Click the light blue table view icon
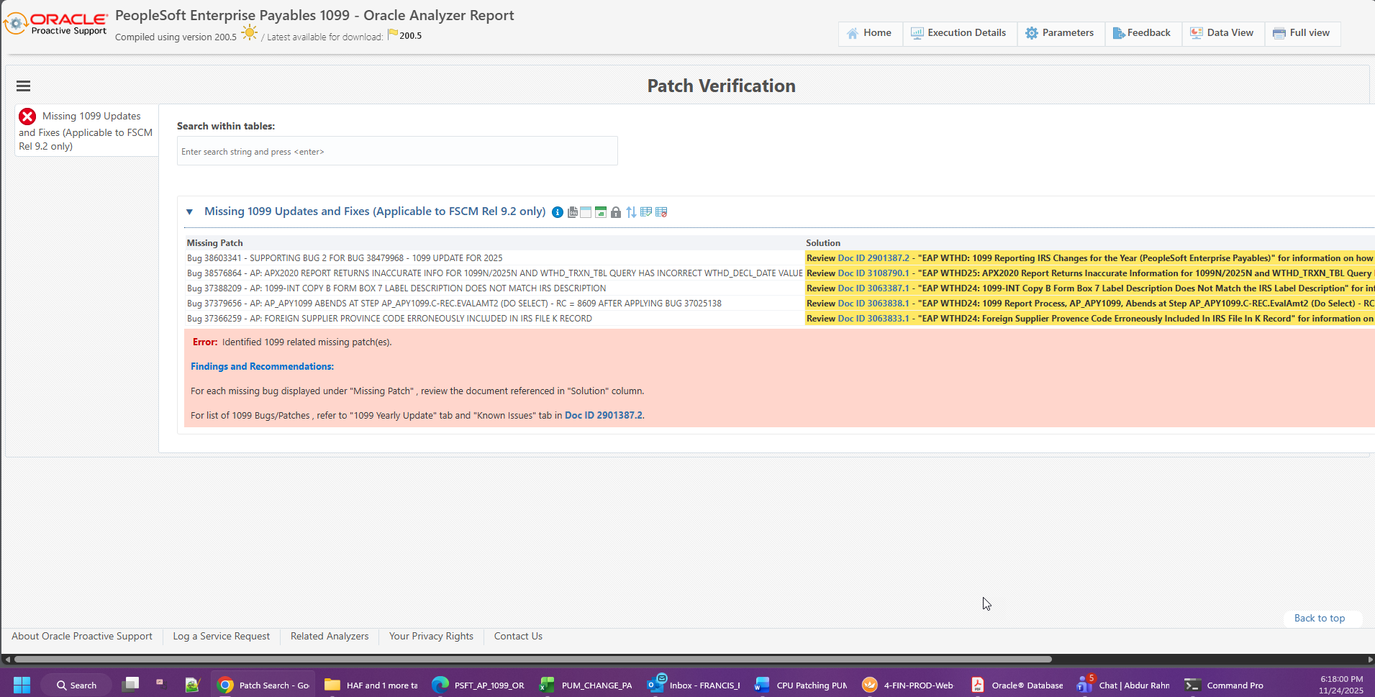 pos(586,212)
